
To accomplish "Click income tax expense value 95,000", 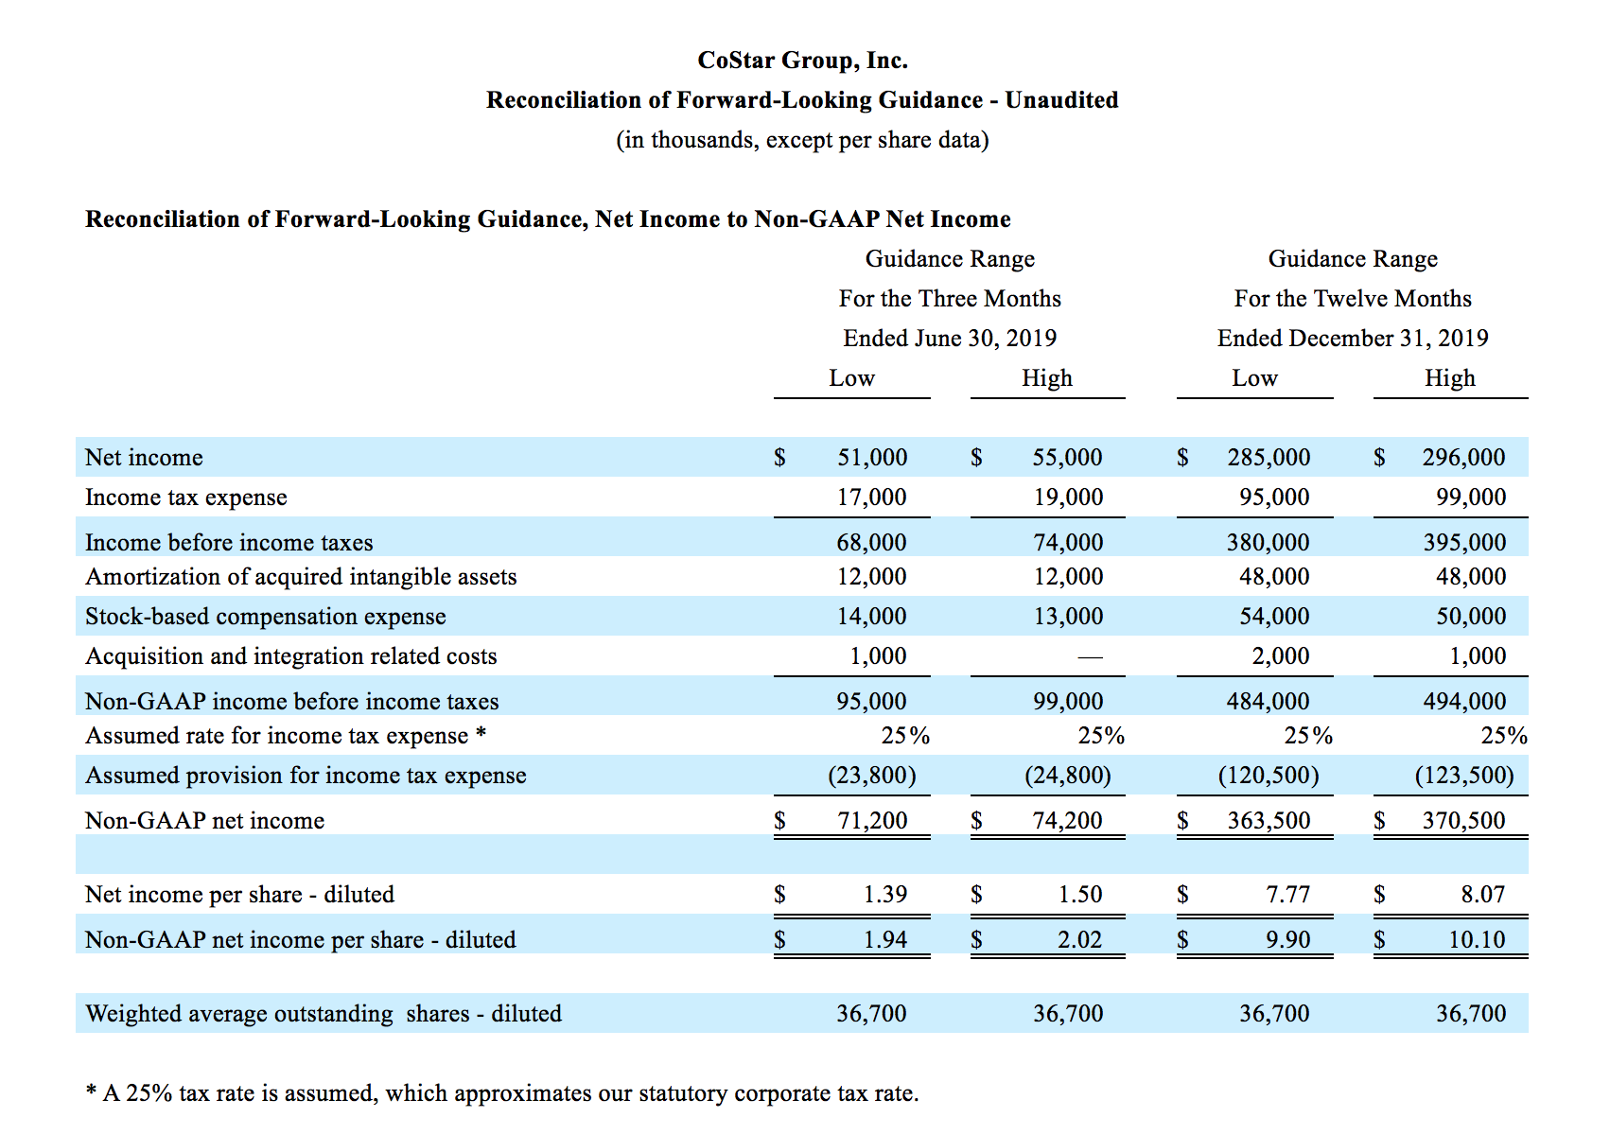I will [1275, 498].
